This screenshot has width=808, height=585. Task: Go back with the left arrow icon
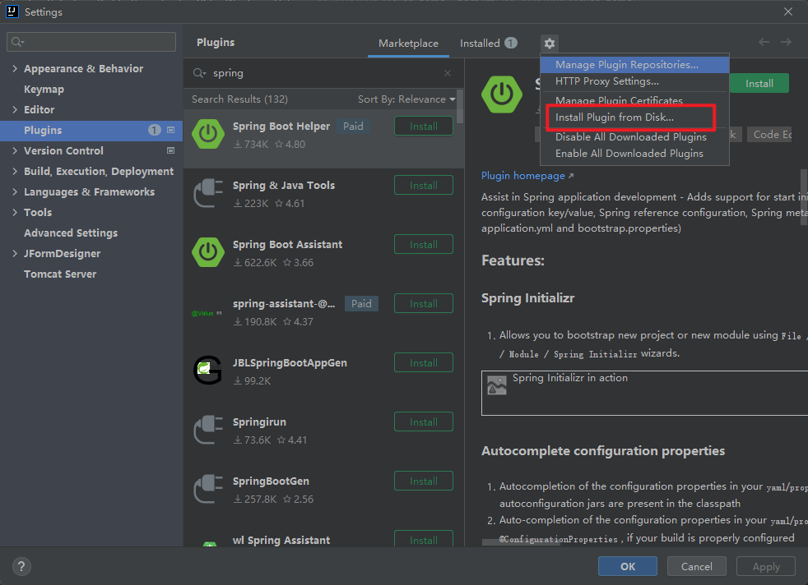[x=764, y=42]
